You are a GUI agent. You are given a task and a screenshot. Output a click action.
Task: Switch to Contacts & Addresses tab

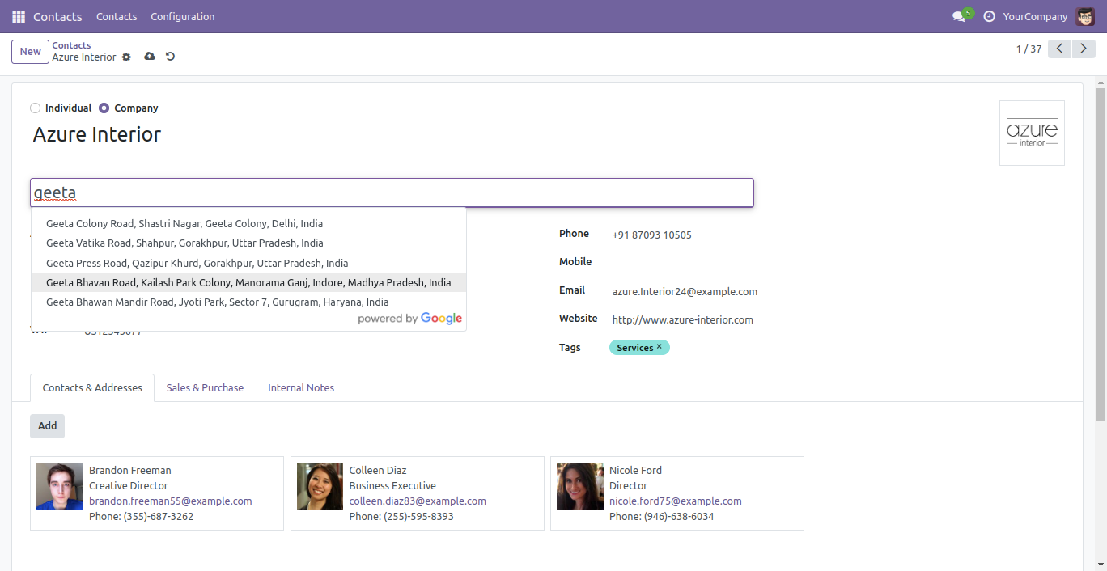coord(92,387)
